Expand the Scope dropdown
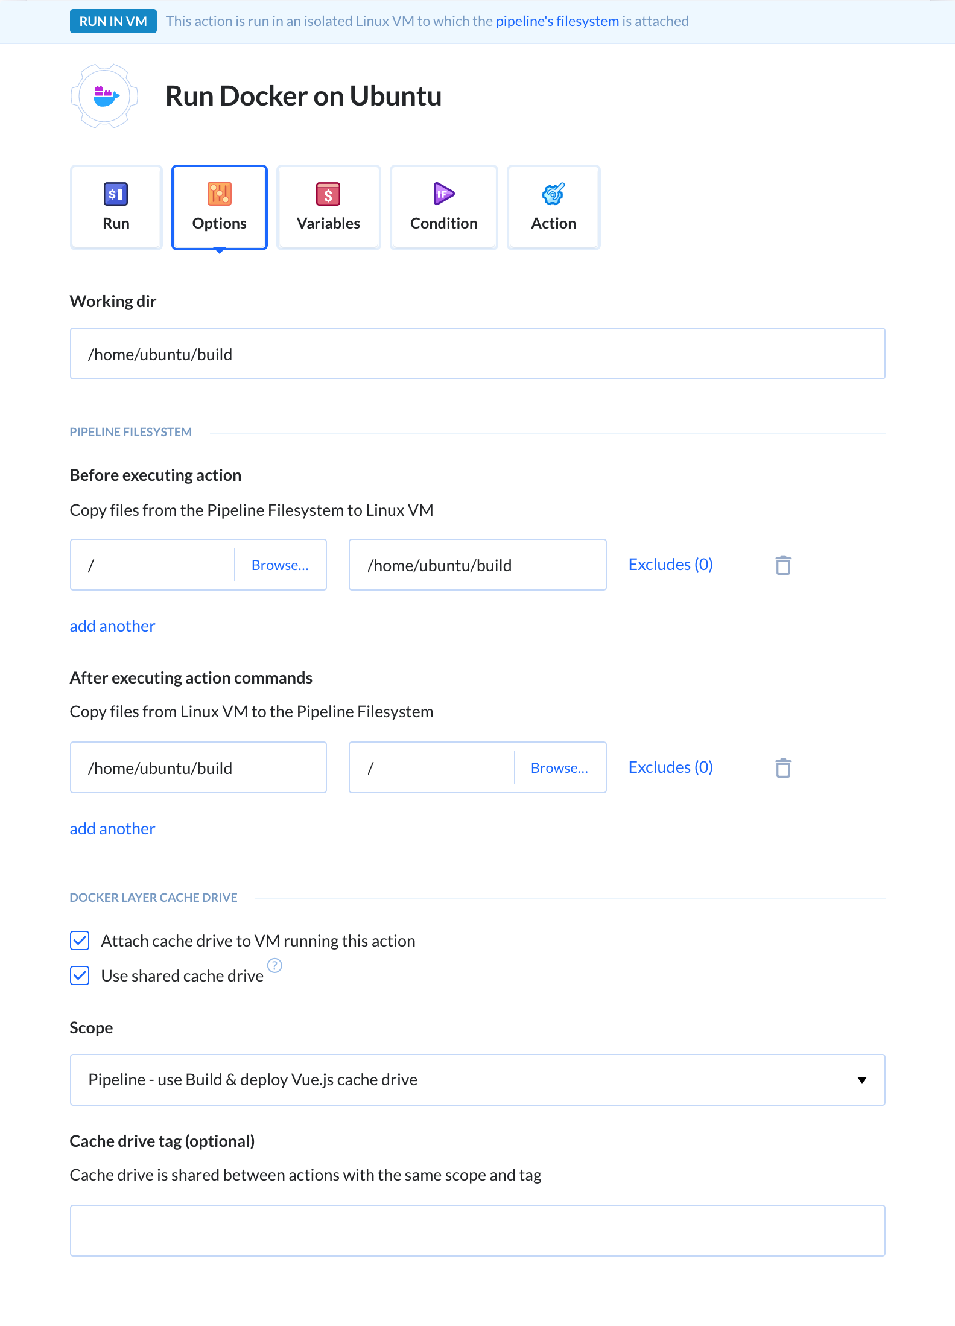The width and height of the screenshot is (955, 1326). (478, 1080)
